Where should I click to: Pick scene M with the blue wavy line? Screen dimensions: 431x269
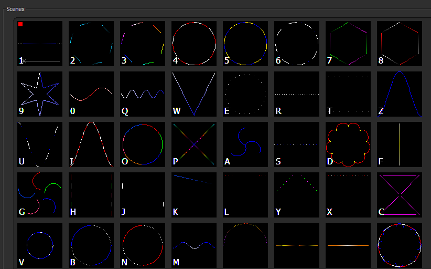pyautogui.click(x=194, y=245)
